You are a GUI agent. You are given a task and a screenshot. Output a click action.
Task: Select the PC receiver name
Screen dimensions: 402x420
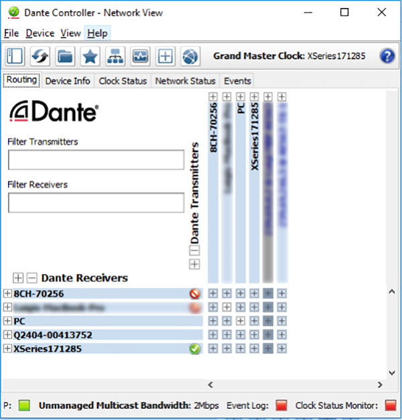point(19,321)
